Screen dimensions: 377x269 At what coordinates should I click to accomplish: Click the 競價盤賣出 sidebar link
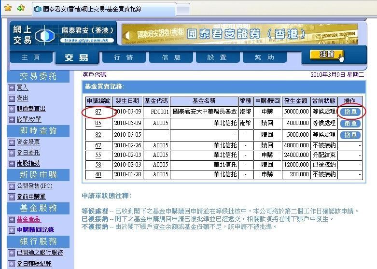pos(31,109)
